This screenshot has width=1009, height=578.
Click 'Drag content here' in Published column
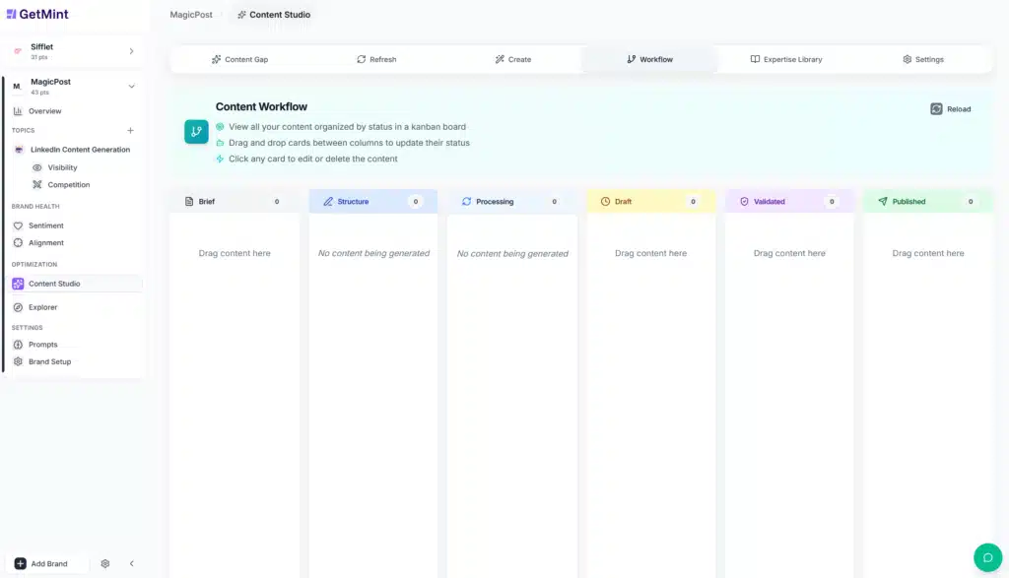click(x=928, y=253)
